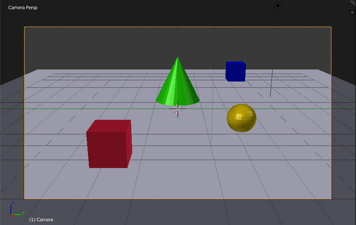Click the striped area-split corner widget
This screenshot has height=225, width=356.
[353, 3]
